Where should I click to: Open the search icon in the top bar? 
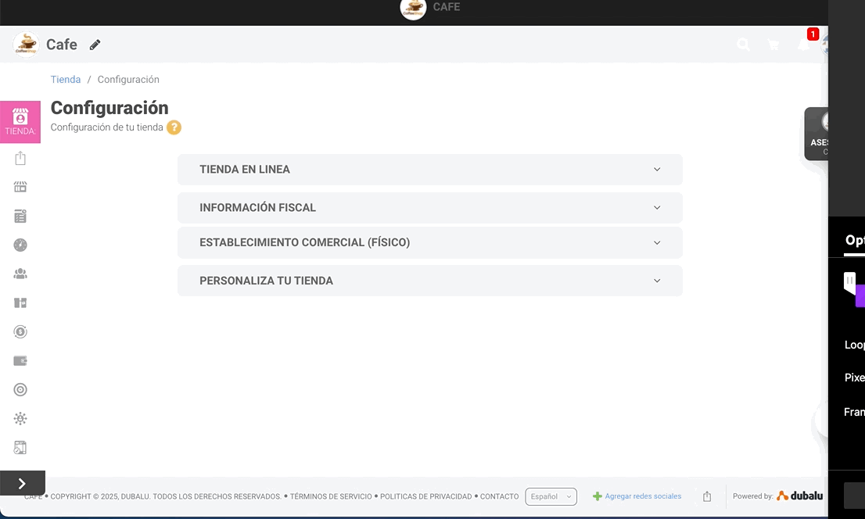coord(743,45)
